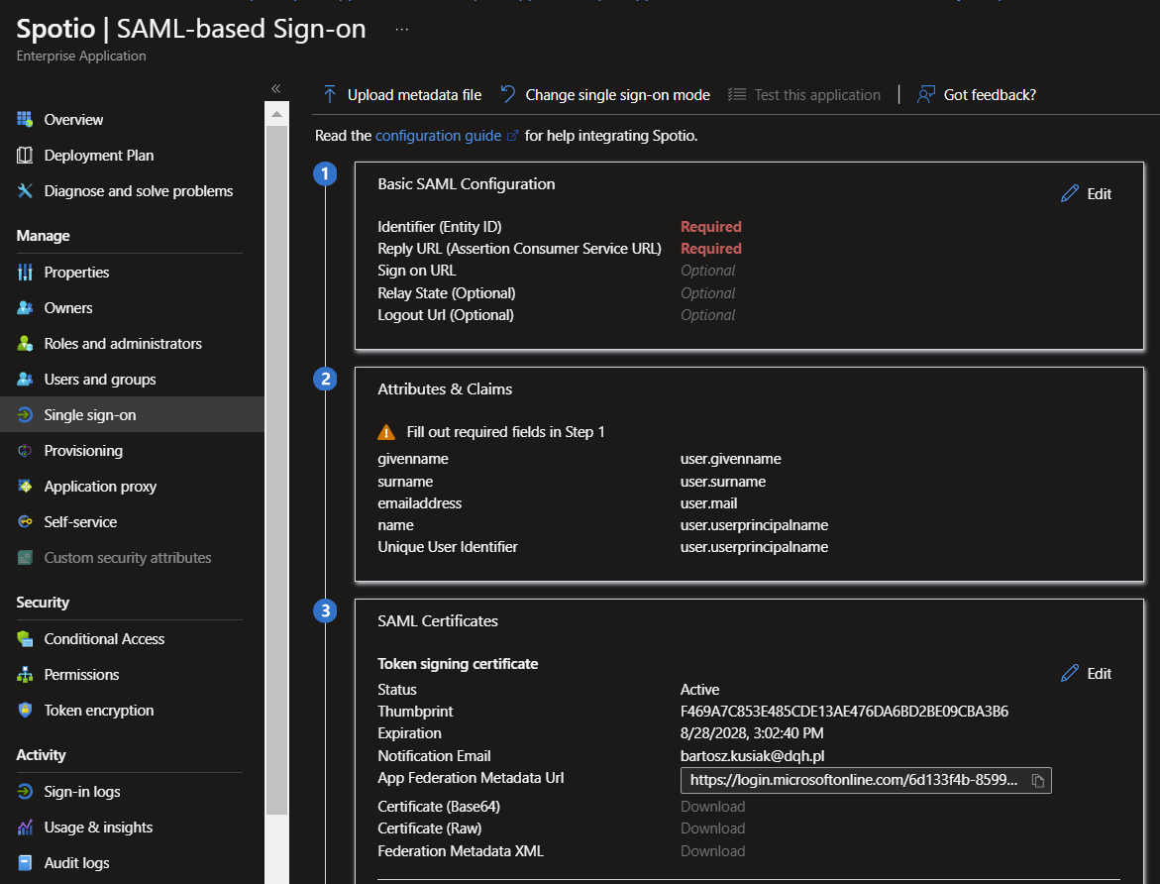Open Token encryption
Image resolution: width=1160 pixels, height=884 pixels.
[x=99, y=710]
